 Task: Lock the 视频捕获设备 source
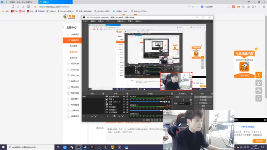pyautogui.click(x=127, y=96)
